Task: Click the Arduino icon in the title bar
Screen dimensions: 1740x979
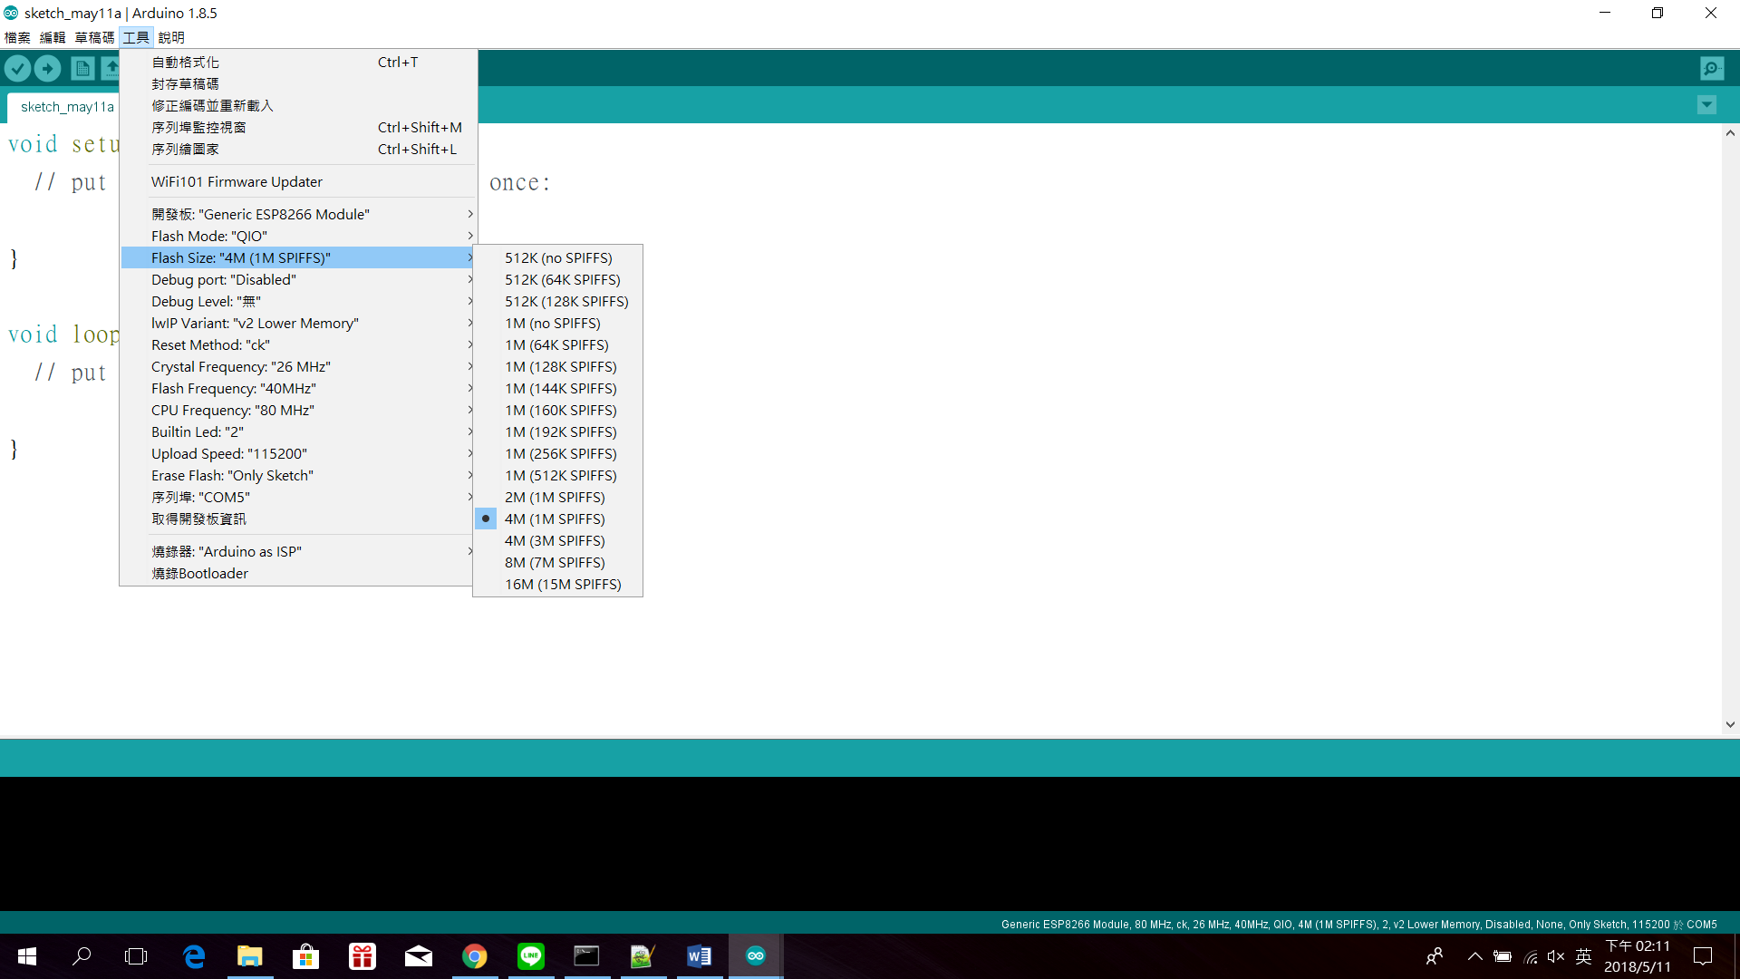Action: click(x=10, y=13)
